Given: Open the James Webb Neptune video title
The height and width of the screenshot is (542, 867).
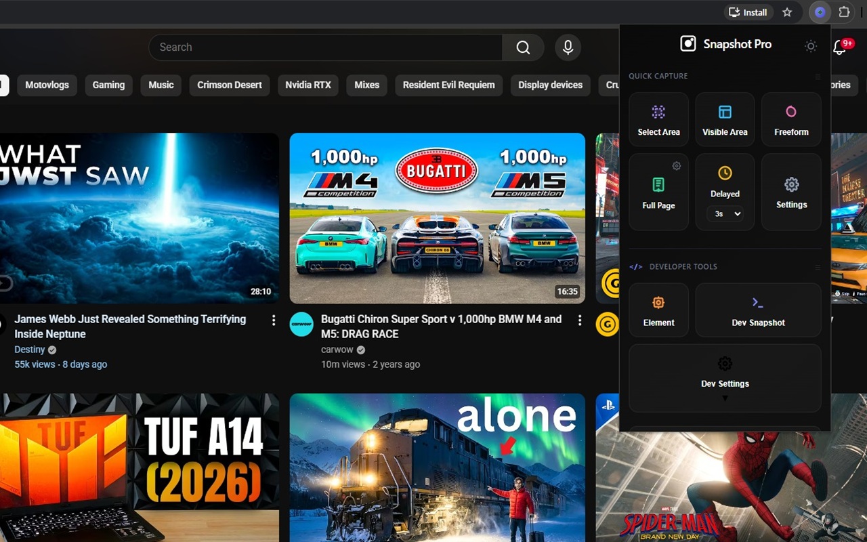Looking at the screenshot, I should coord(130,327).
